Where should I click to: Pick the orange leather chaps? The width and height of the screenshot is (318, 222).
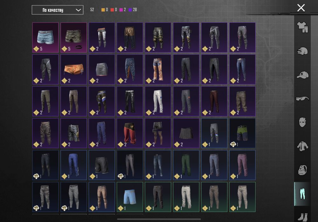pyautogui.click(x=158, y=69)
